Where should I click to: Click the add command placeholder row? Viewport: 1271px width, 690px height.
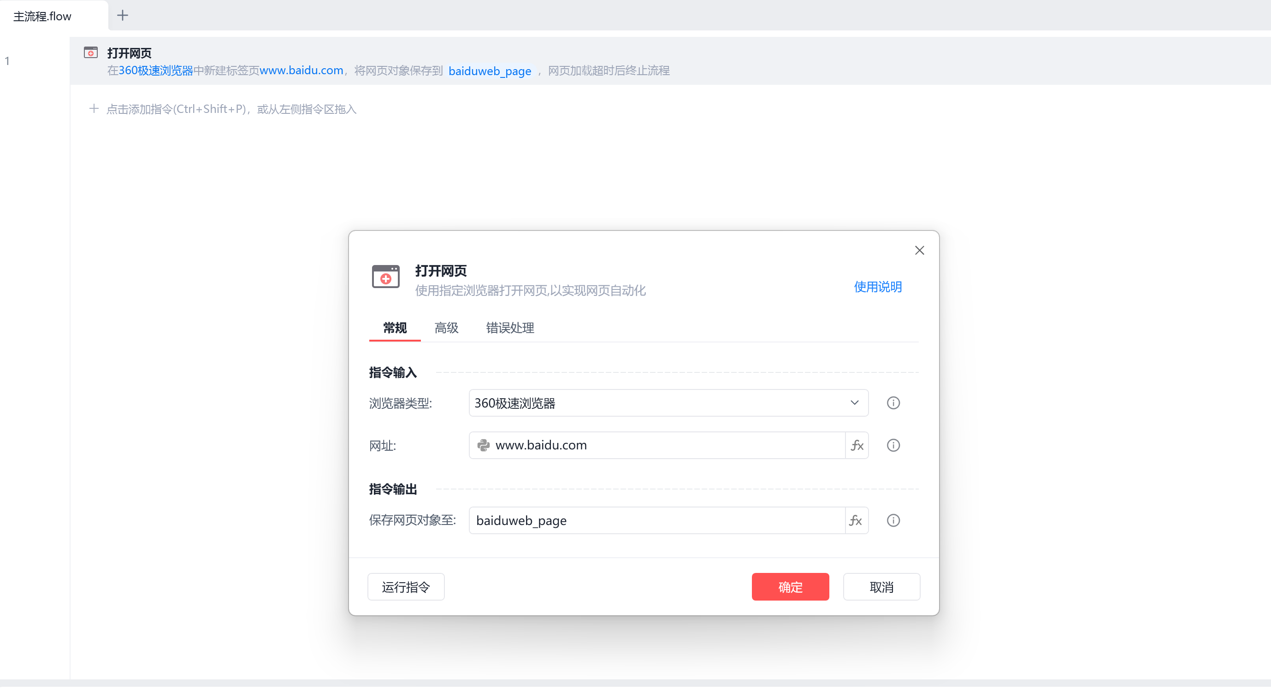tap(223, 110)
